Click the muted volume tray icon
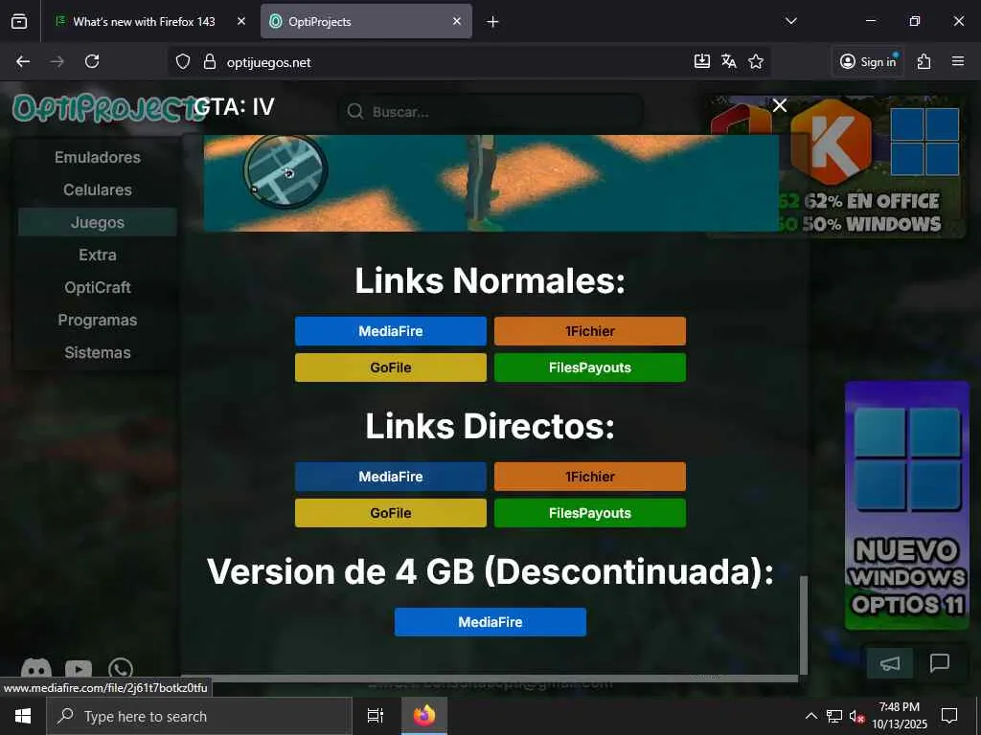Viewport: 981px width, 735px height. [x=857, y=716]
